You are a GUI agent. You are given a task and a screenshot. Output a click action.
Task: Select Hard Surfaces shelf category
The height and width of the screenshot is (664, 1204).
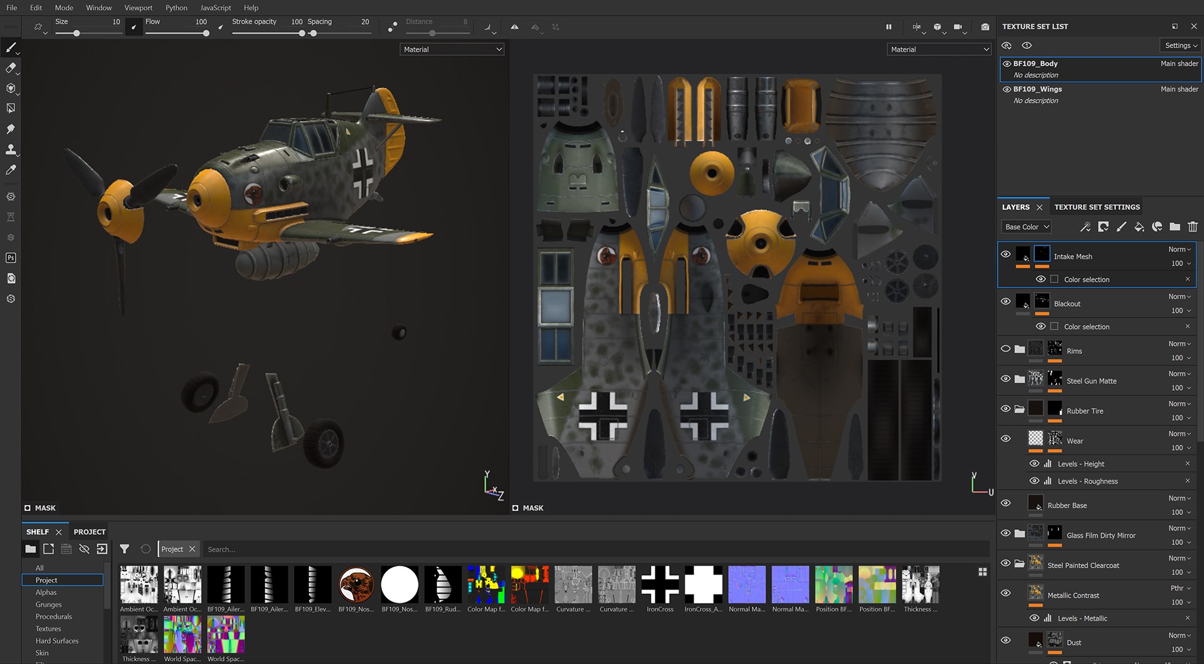(57, 641)
